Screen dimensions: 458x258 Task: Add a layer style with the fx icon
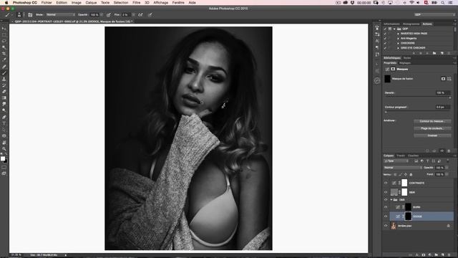tap(417, 255)
